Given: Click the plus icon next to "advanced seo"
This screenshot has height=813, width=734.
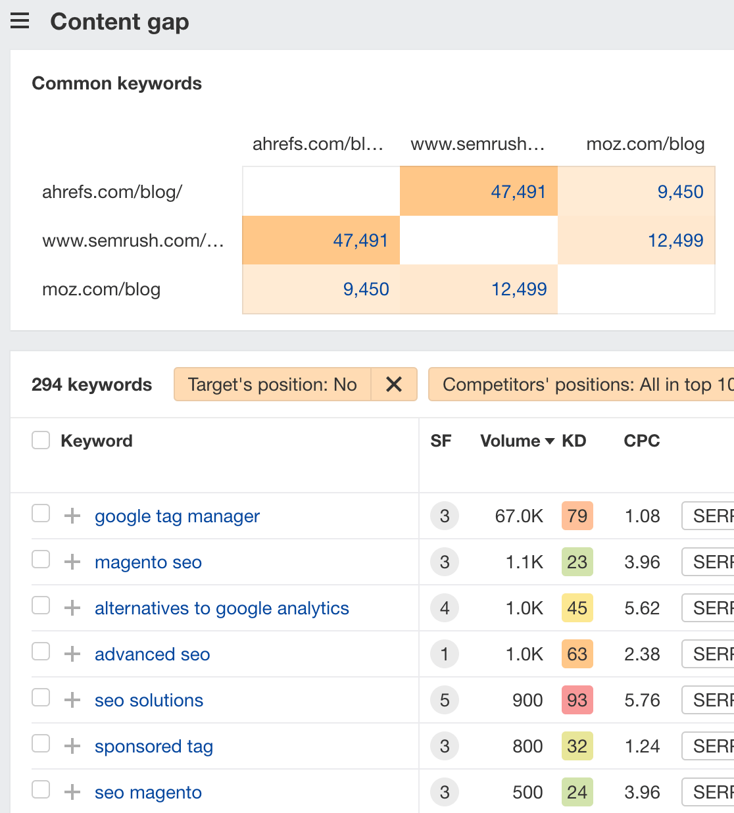Looking at the screenshot, I should pos(72,654).
